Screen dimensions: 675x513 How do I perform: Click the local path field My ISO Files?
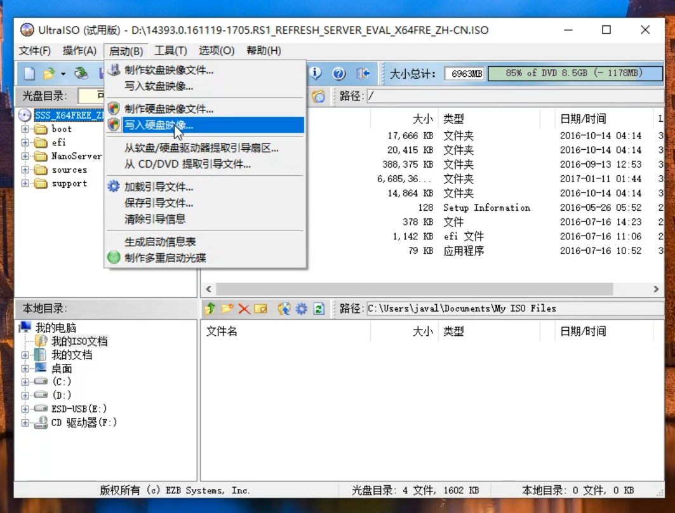(x=515, y=309)
